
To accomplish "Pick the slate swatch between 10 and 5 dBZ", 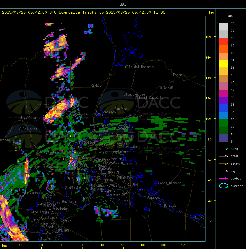I will coord(224,138).
